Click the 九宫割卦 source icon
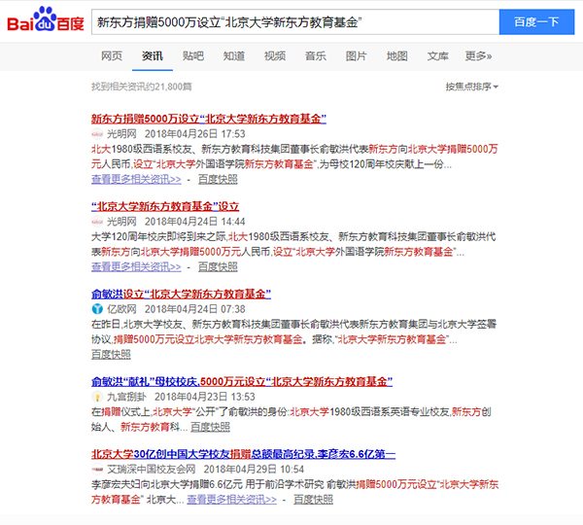 [x=97, y=398]
